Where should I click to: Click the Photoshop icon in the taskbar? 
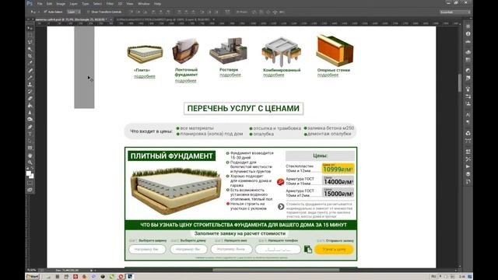coord(130,277)
